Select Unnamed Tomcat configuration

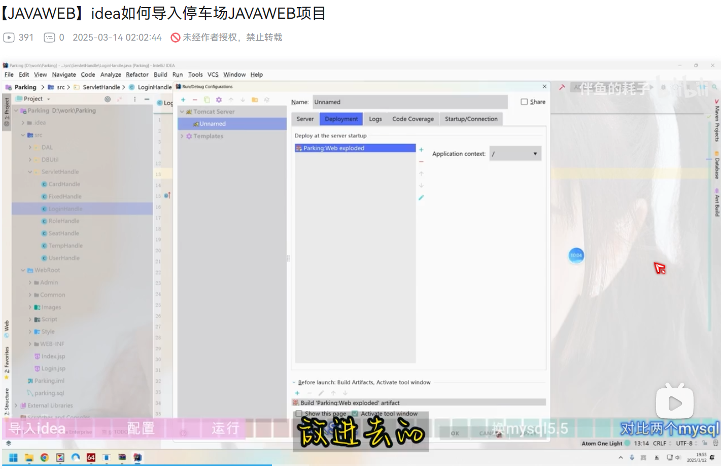coord(232,124)
